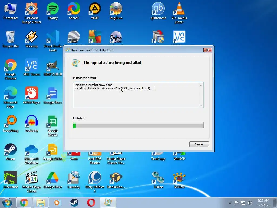This screenshot has height=208, width=277.
Task: Open the taskbar clock showing 3:25 AM
Action: [263, 203]
